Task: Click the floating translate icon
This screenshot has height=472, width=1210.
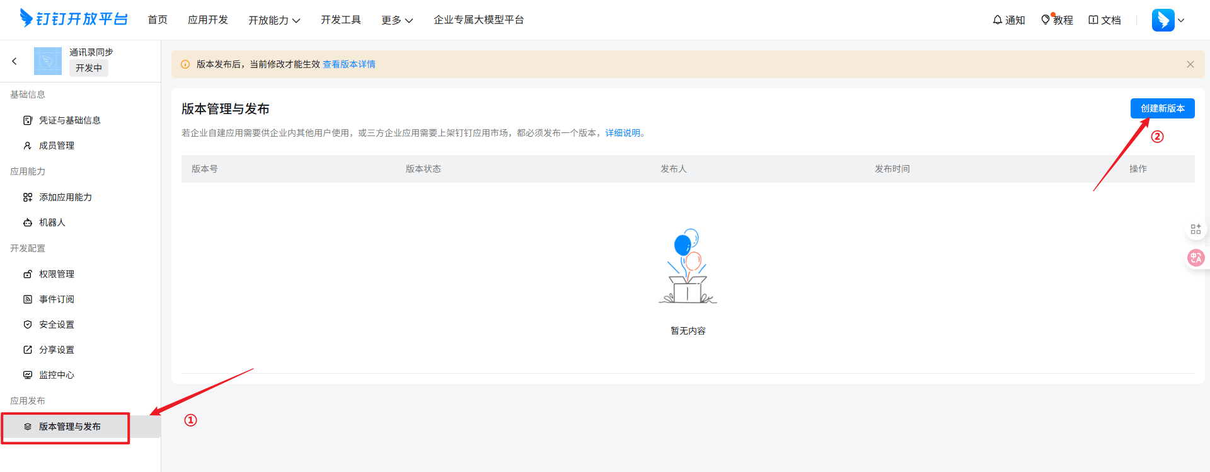Action: (1196, 258)
